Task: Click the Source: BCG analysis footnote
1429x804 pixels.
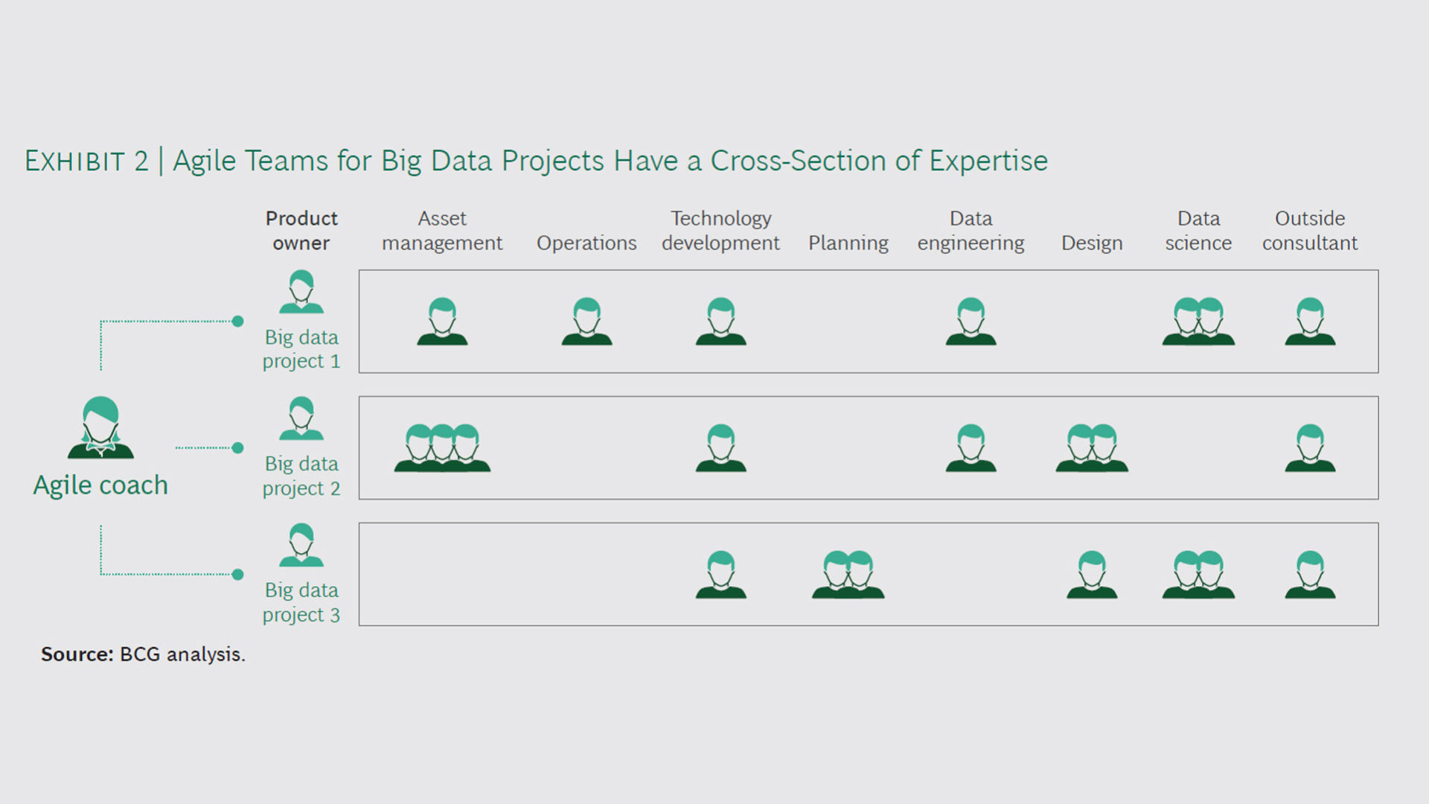Action: (x=143, y=654)
